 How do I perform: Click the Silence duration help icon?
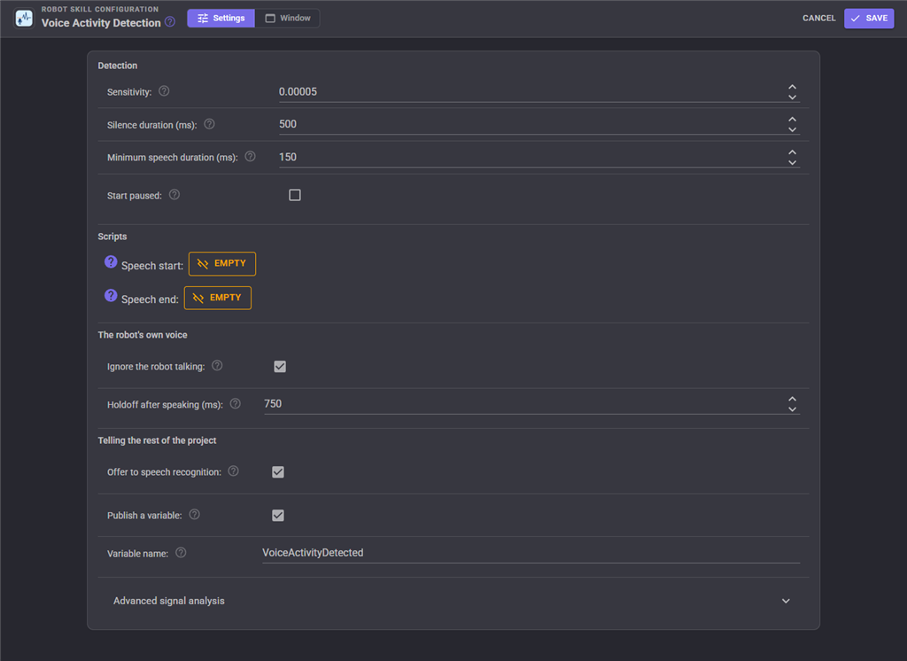tap(209, 124)
